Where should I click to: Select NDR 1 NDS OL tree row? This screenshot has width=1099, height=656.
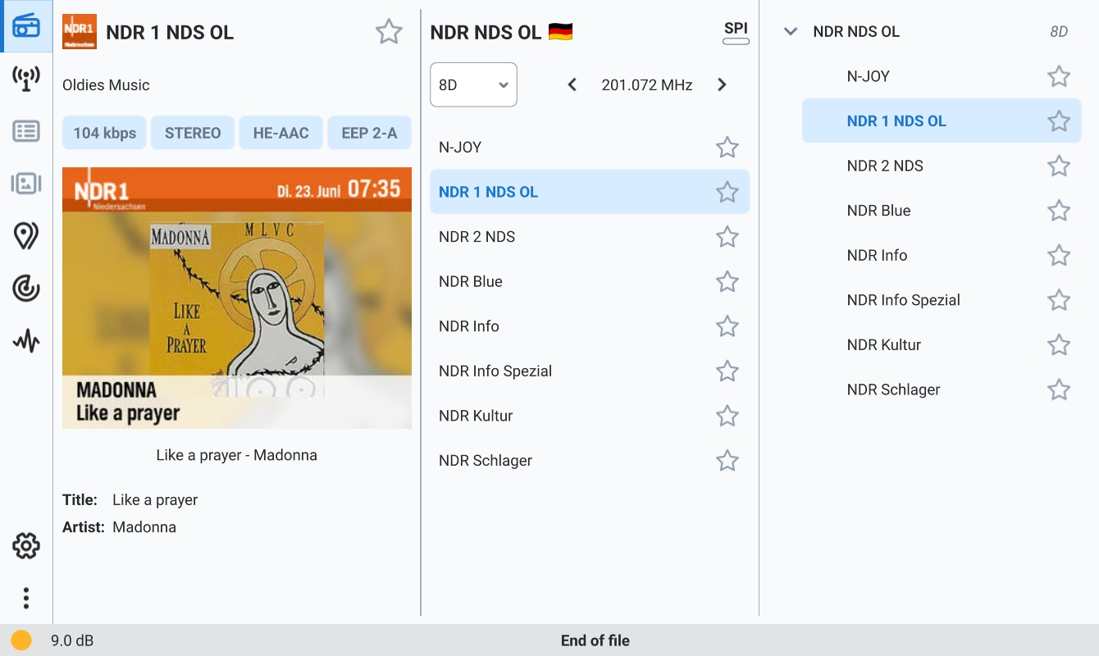pos(942,121)
